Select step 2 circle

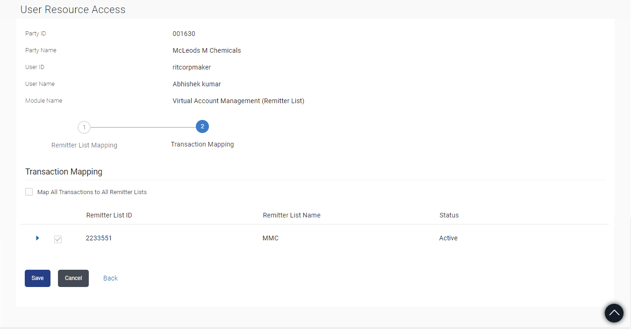(x=202, y=126)
